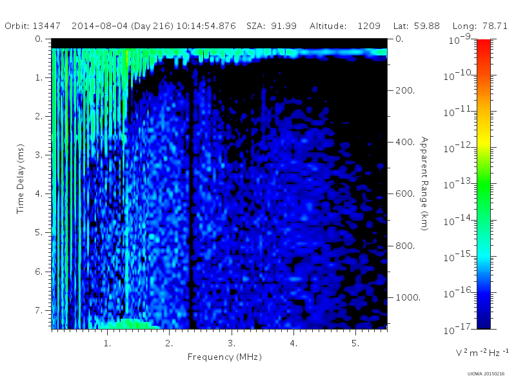This screenshot has width=516, height=387.
Task: Click the timestamp "10:14:54.876"
Action: pyautogui.click(x=206, y=26)
